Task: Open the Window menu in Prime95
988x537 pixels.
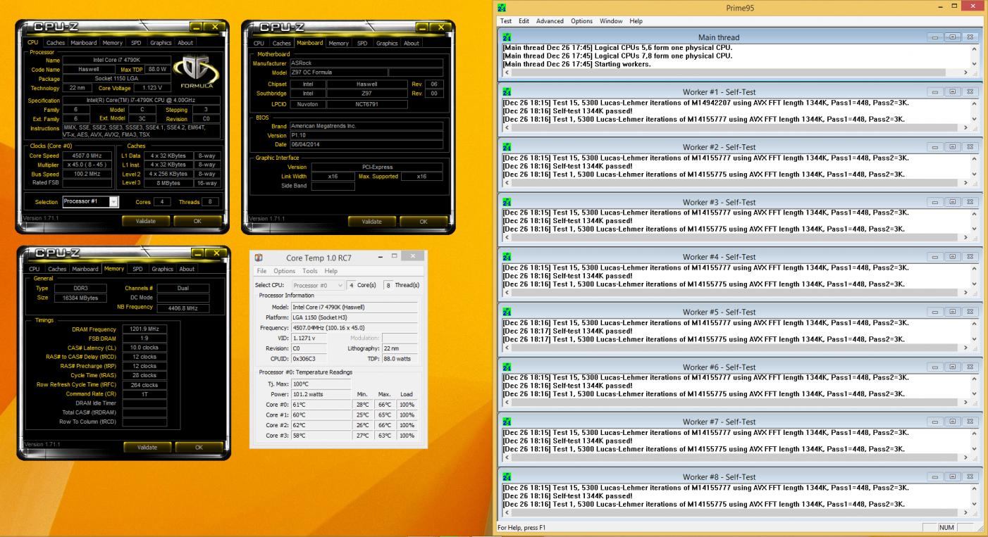Action: [x=611, y=21]
